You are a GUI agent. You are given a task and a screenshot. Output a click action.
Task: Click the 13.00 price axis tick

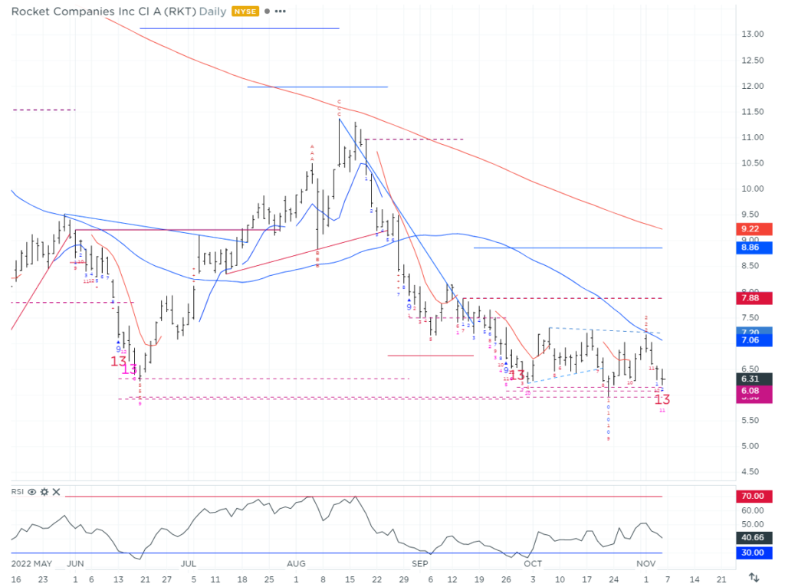pyautogui.click(x=753, y=34)
